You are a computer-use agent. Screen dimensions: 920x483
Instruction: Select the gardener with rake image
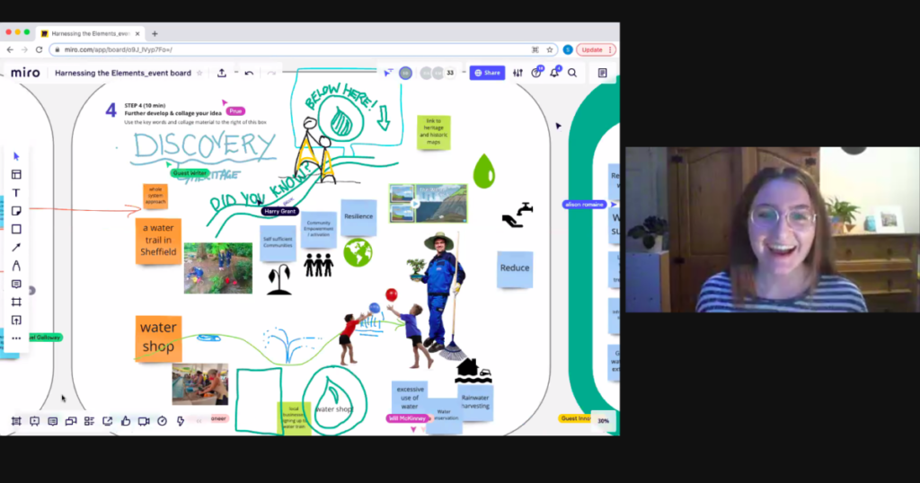440,294
